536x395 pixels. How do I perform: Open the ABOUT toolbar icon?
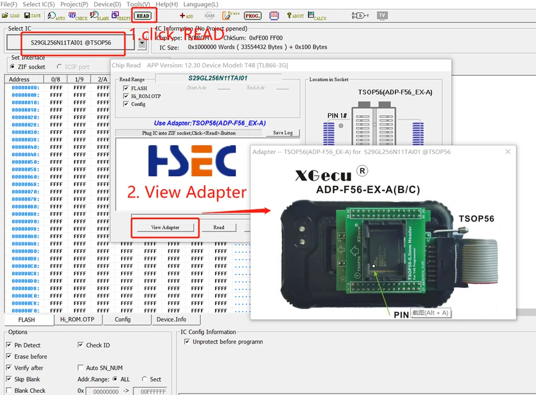pyautogui.click(x=295, y=16)
